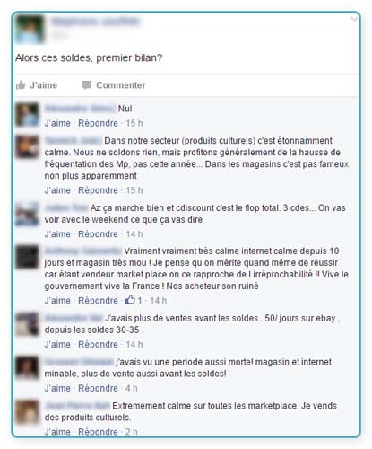The height and width of the screenshot is (449, 372).
Task: Reply to the 'Nul' comment with Répondre
Action: coord(98,123)
